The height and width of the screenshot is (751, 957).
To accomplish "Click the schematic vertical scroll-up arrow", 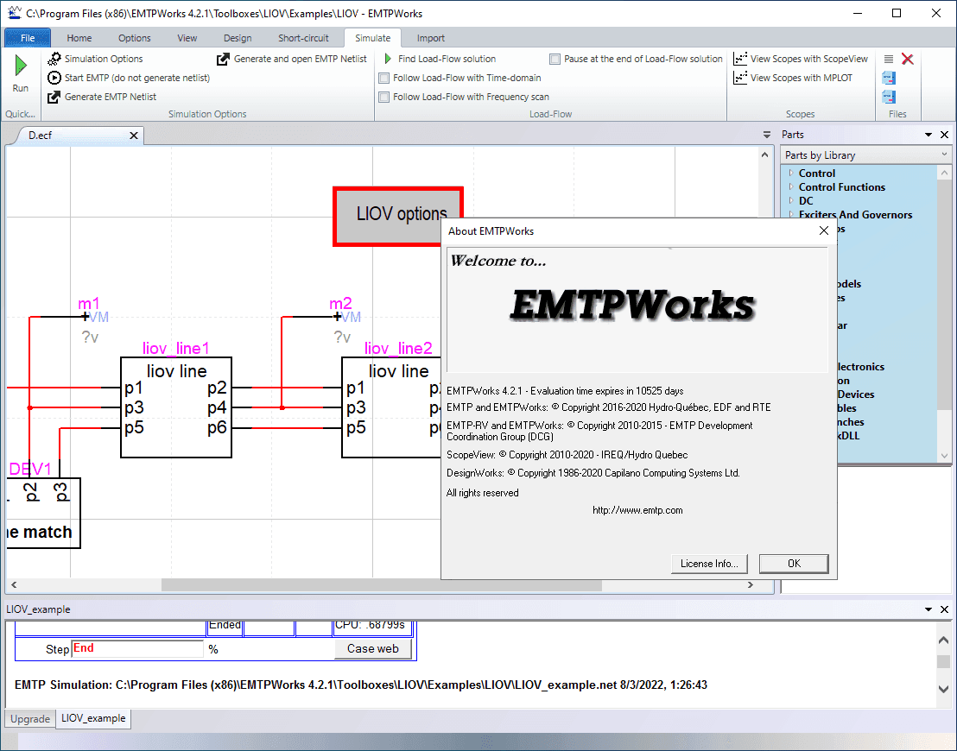I will tap(764, 155).
